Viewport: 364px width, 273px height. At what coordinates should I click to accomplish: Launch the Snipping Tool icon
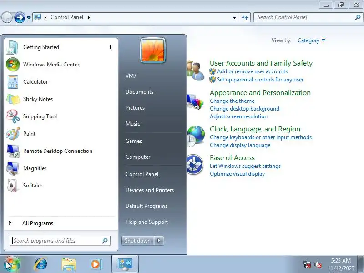tap(13, 116)
